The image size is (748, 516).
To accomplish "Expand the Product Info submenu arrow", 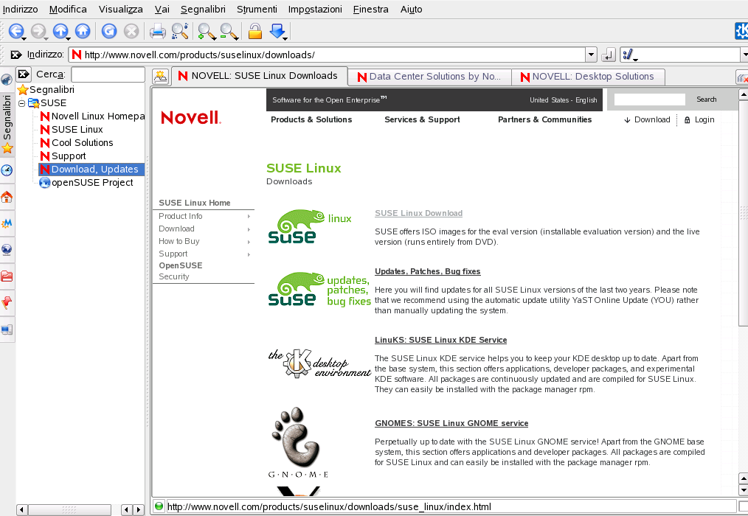I will coord(249,217).
